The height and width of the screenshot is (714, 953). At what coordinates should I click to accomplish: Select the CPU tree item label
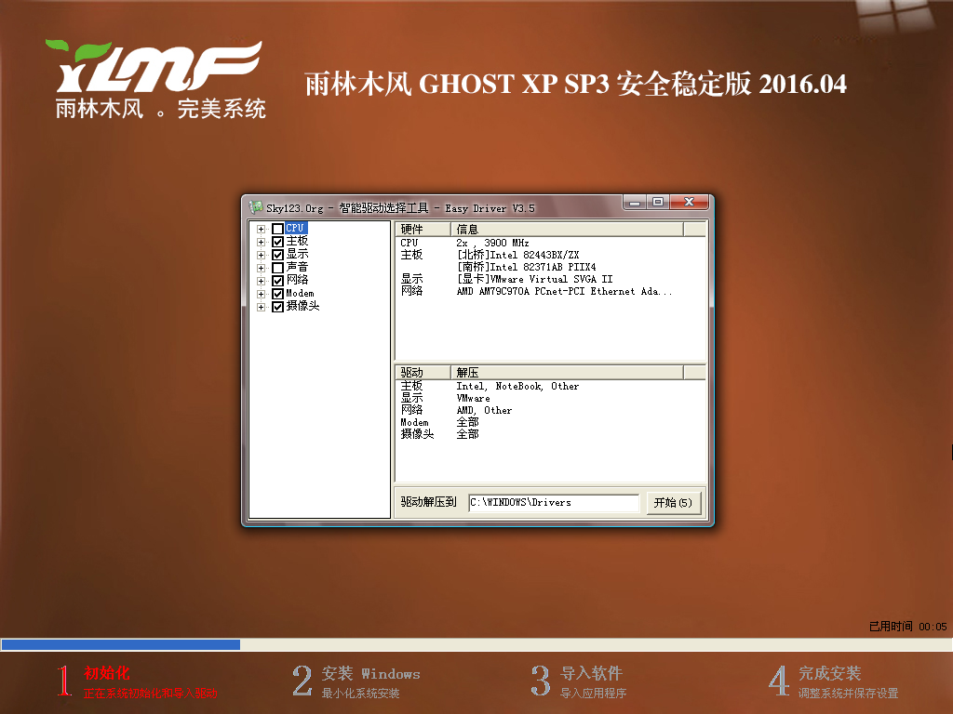coord(296,229)
